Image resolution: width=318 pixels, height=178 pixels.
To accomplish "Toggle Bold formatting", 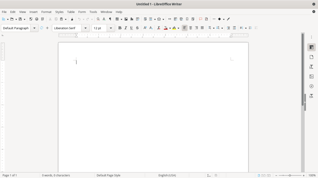I will point(120,28).
